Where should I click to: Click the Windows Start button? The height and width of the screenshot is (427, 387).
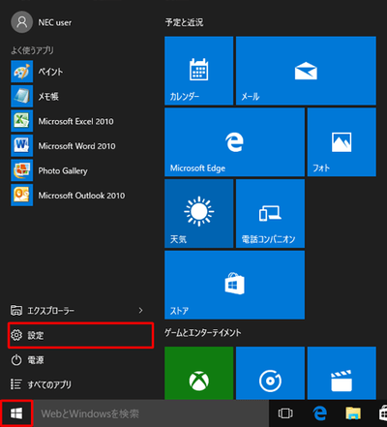pyautogui.click(x=16, y=413)
